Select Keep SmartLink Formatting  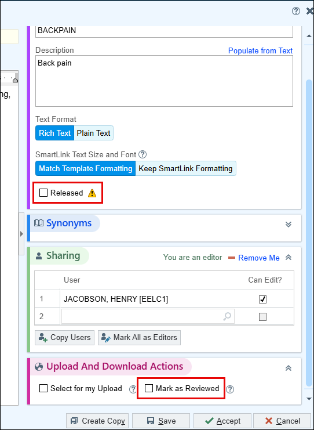[x=185, y=168]
